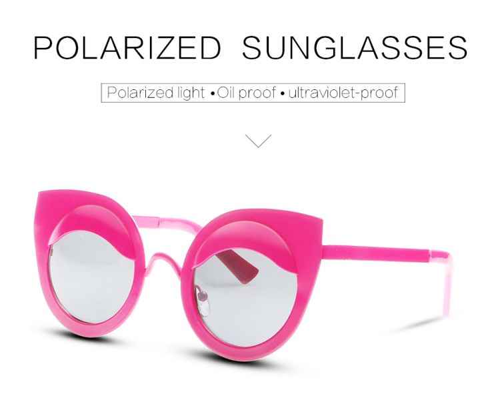Select the 'Oil proof' feature text
The width and height of the screenshot is (500, 414).
[247, 93]
